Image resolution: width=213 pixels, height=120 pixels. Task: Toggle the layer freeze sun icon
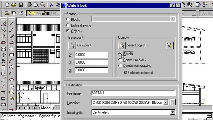pos(34,13)
